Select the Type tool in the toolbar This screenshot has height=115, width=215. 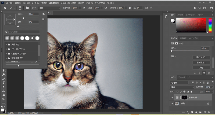coord(3,83)
